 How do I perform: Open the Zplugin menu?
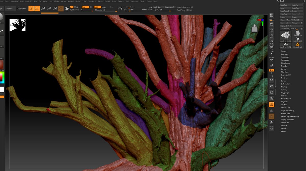(142, 1)
